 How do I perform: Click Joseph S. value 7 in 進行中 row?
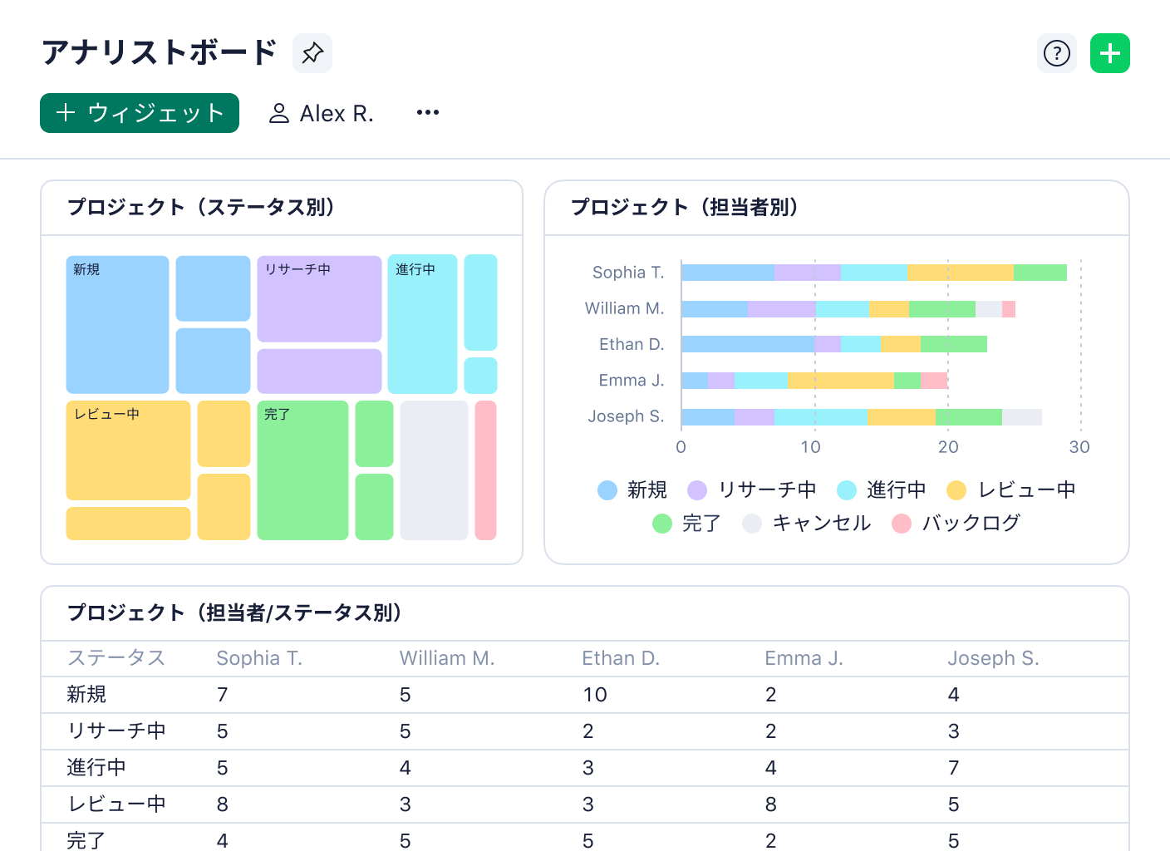click(953, 768)
